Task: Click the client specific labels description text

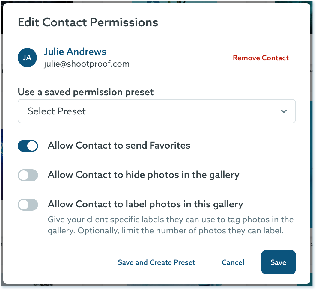Action: click(170, 225)
